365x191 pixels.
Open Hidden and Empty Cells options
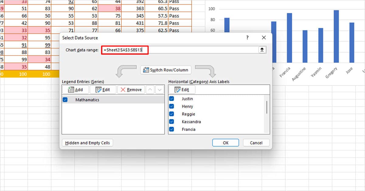(x=88, y=143)
